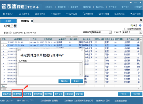Click 张艳 in row 7
143x104 pixels.
coord(107,61)
